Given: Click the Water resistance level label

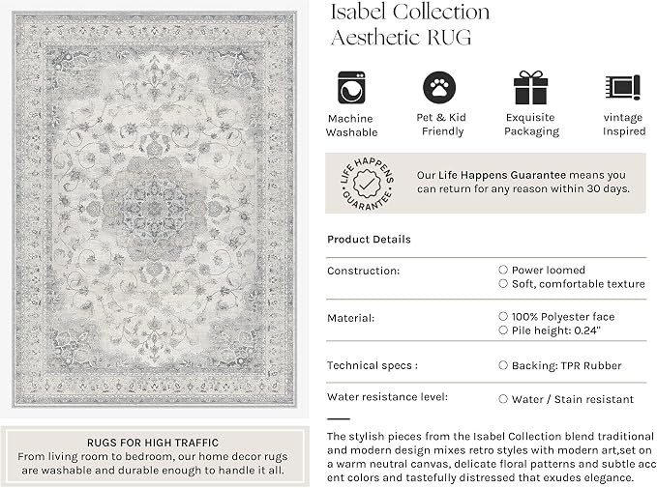Looking at the screenshot, I should [x=387, y=396].
